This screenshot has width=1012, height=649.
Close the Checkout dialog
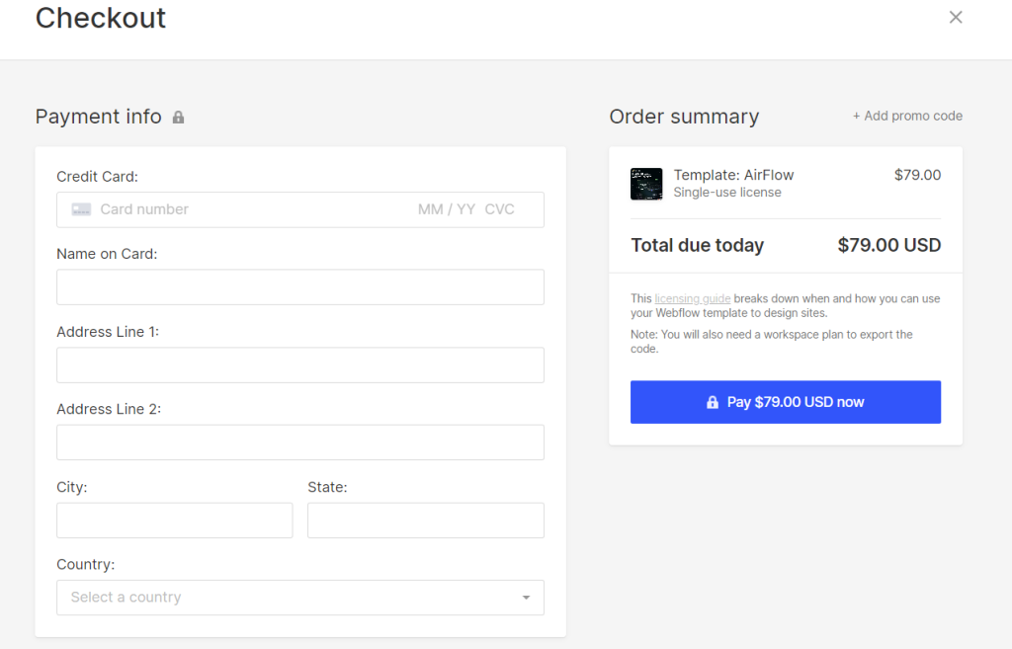(x=955, y=17)
